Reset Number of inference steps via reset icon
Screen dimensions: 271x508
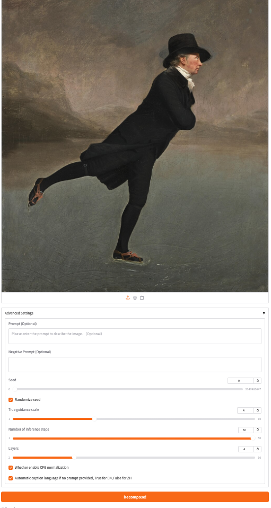click(257, 430)
